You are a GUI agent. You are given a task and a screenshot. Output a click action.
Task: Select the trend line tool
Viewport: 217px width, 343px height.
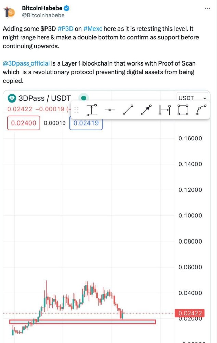128,110
